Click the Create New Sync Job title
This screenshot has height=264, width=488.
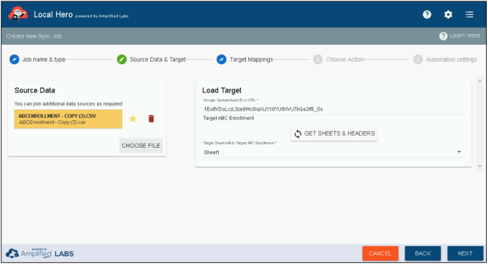(34, 36)
